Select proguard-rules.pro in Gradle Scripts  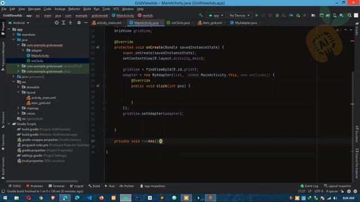tap(35, 145)
